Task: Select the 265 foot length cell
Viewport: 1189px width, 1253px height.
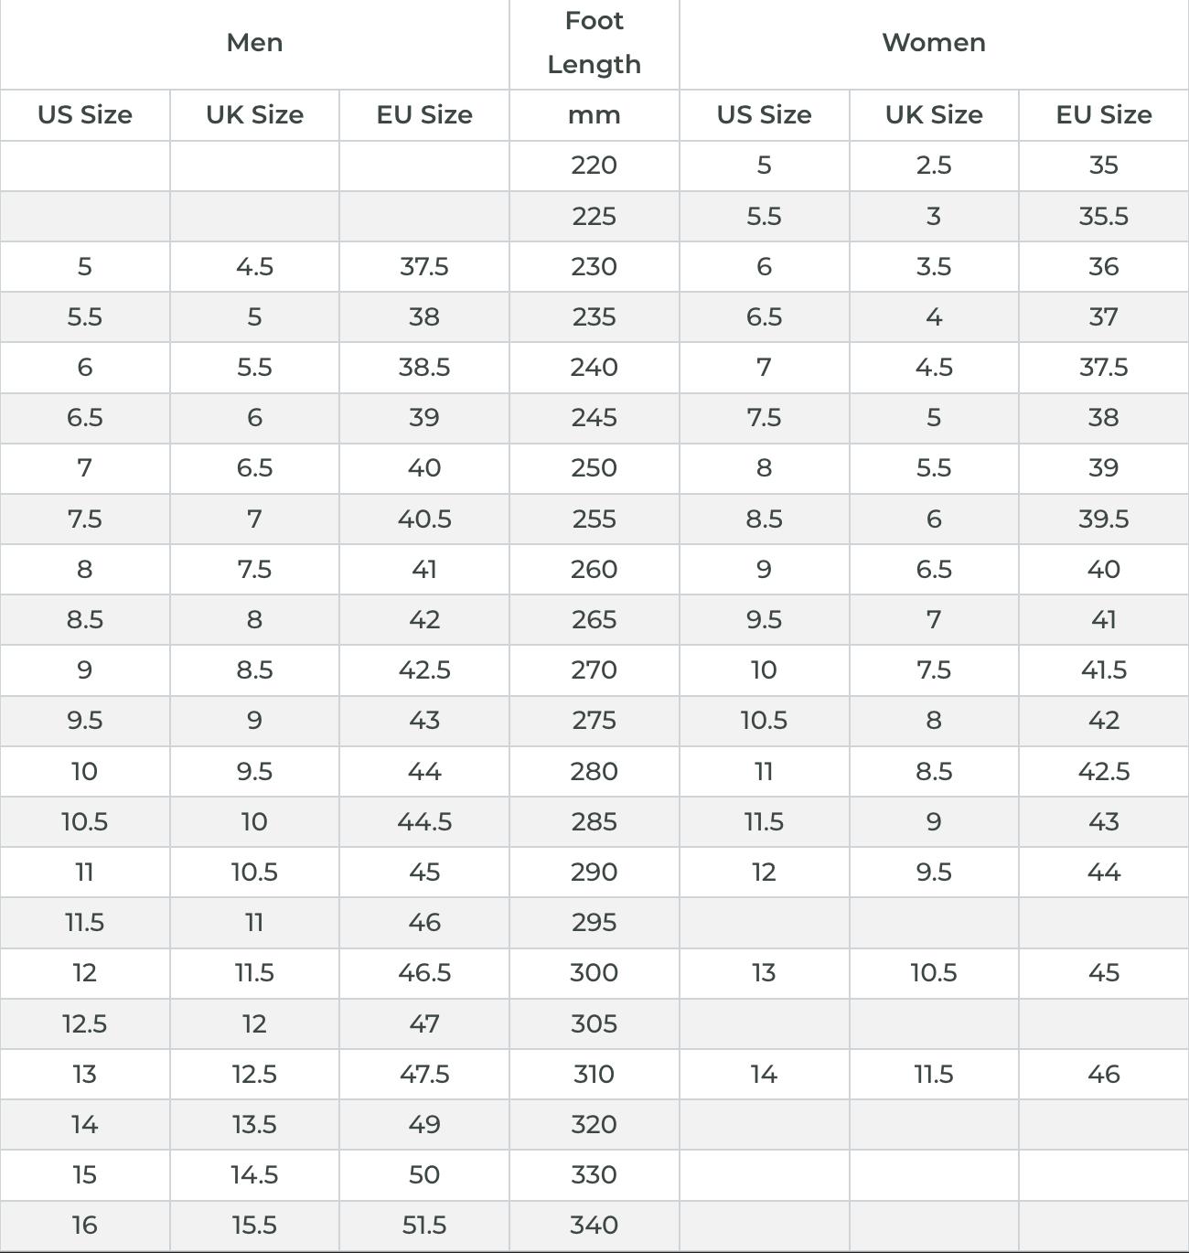Action: click(x=594, y=620)
